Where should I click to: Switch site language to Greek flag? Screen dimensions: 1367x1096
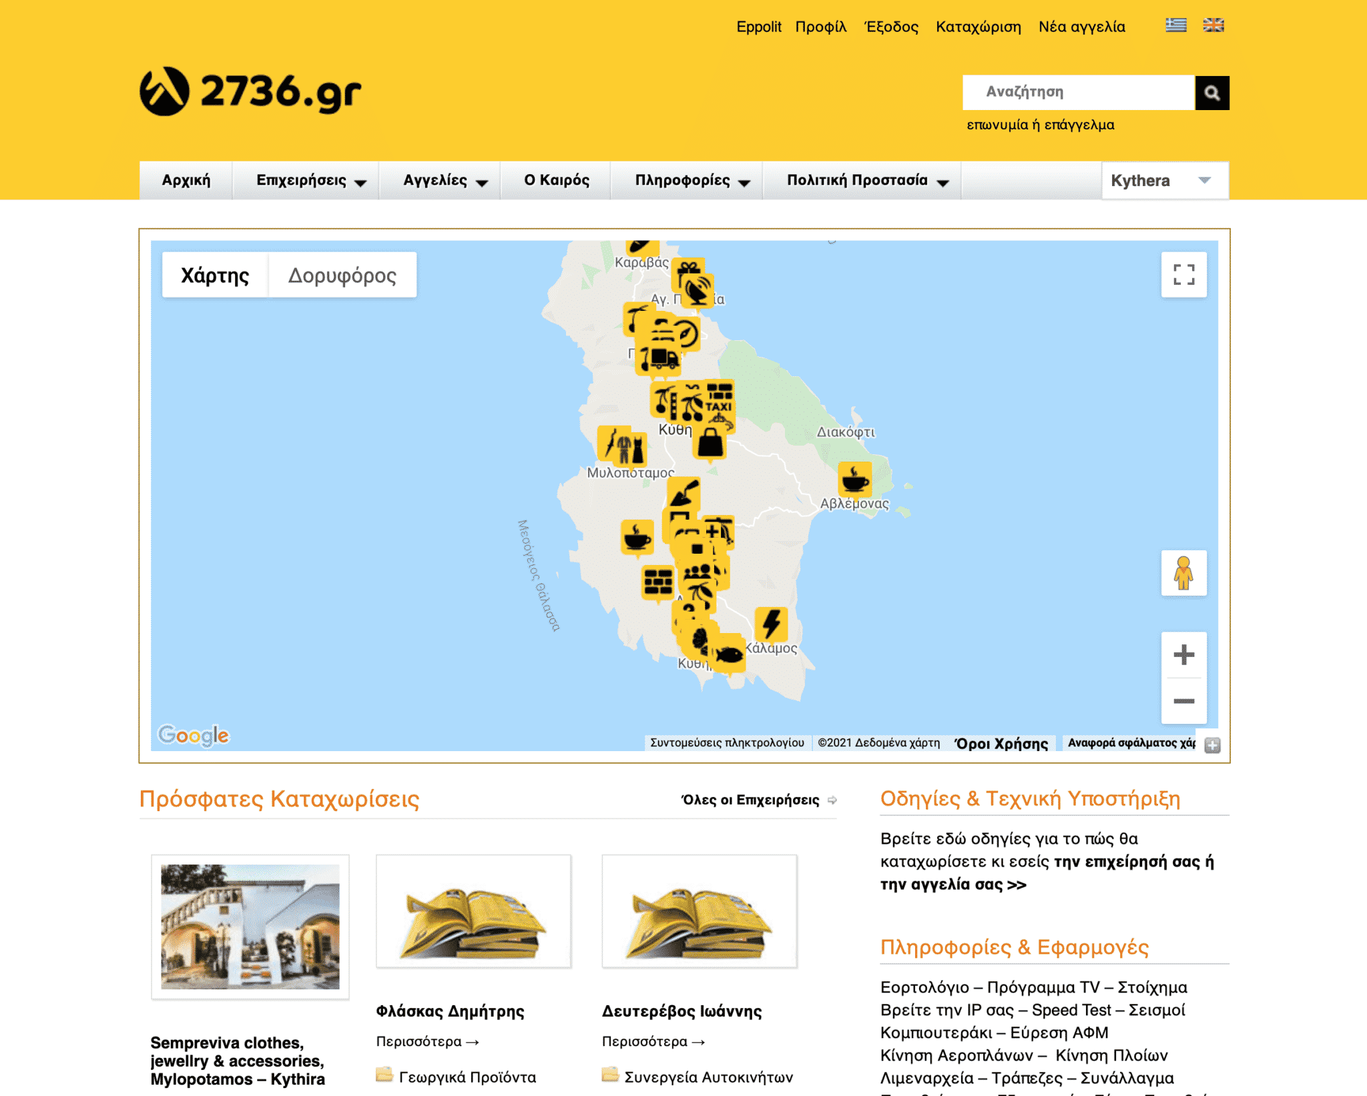(x=1175, y=25)
